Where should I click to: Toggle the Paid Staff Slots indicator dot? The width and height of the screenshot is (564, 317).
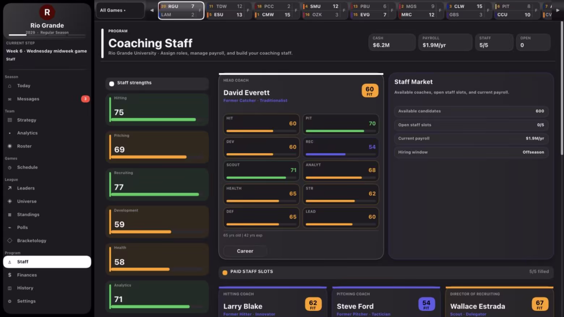point(225,273)
